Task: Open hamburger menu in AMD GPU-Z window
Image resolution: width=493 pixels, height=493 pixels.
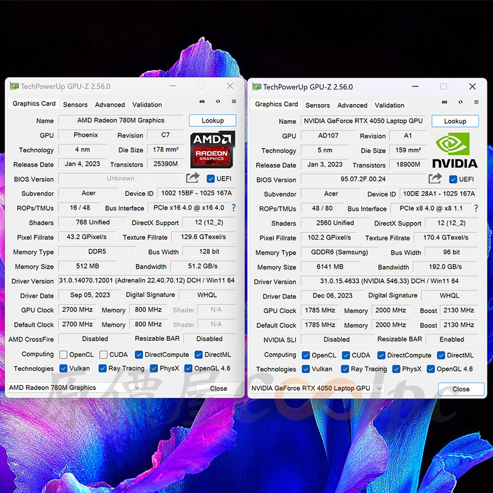Action: pyautogui.click(x=234, y=101)
